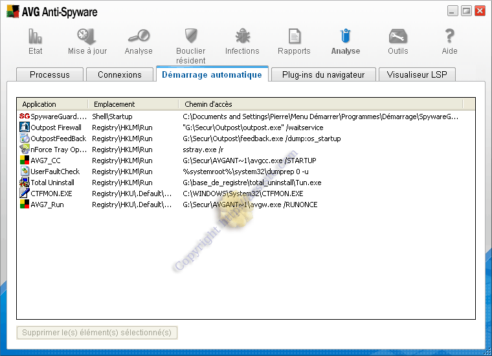Image resolution: width=492 pixels, height=356 pixels.
Task: Click the SpywareGuard SG icon
Action: [24, 117]
